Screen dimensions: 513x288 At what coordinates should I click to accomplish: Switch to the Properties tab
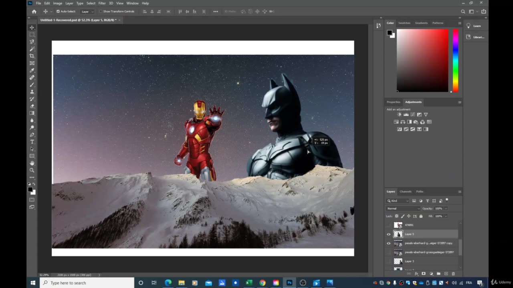[394, 102]
